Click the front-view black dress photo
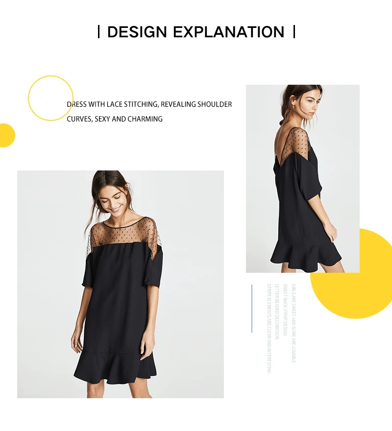 (121, 284)
